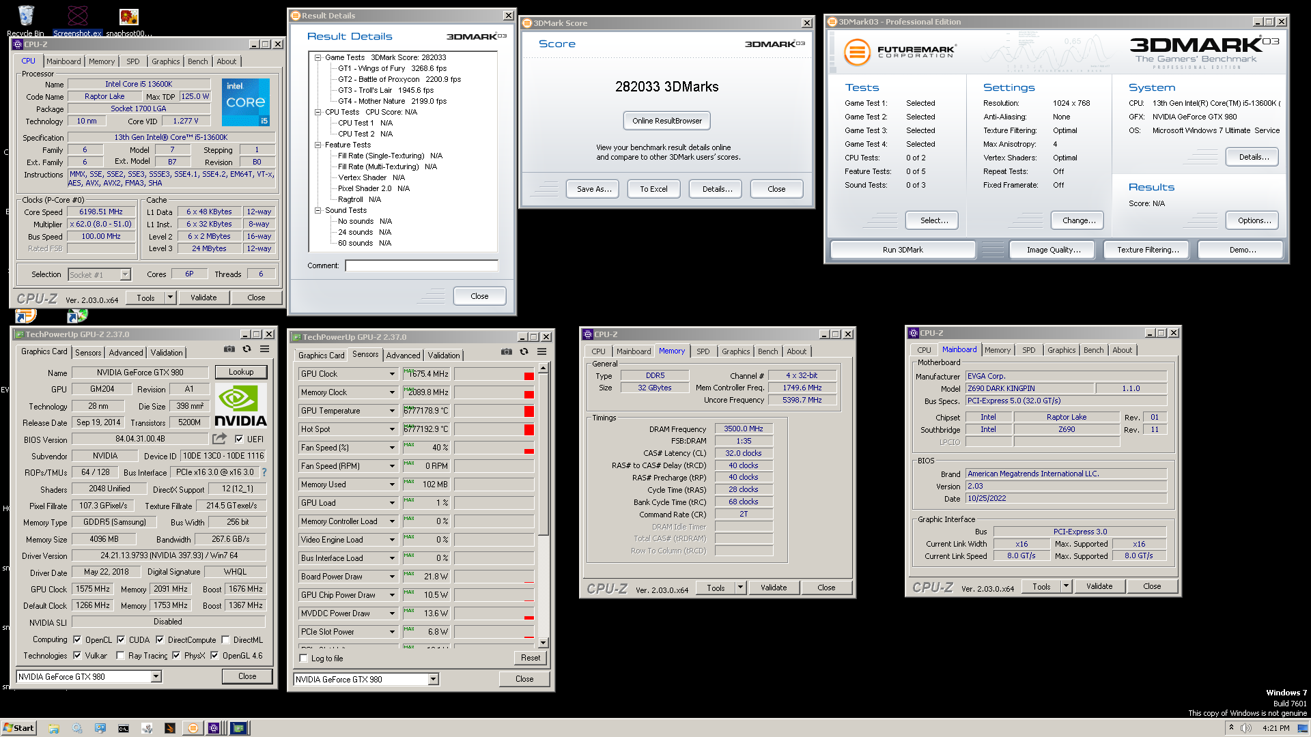The height and width of the screenshot is (737, 1311).
Task: Click the screenshot camera icon in GPU-Z Graphics Card window
Action: pos(229,349)
